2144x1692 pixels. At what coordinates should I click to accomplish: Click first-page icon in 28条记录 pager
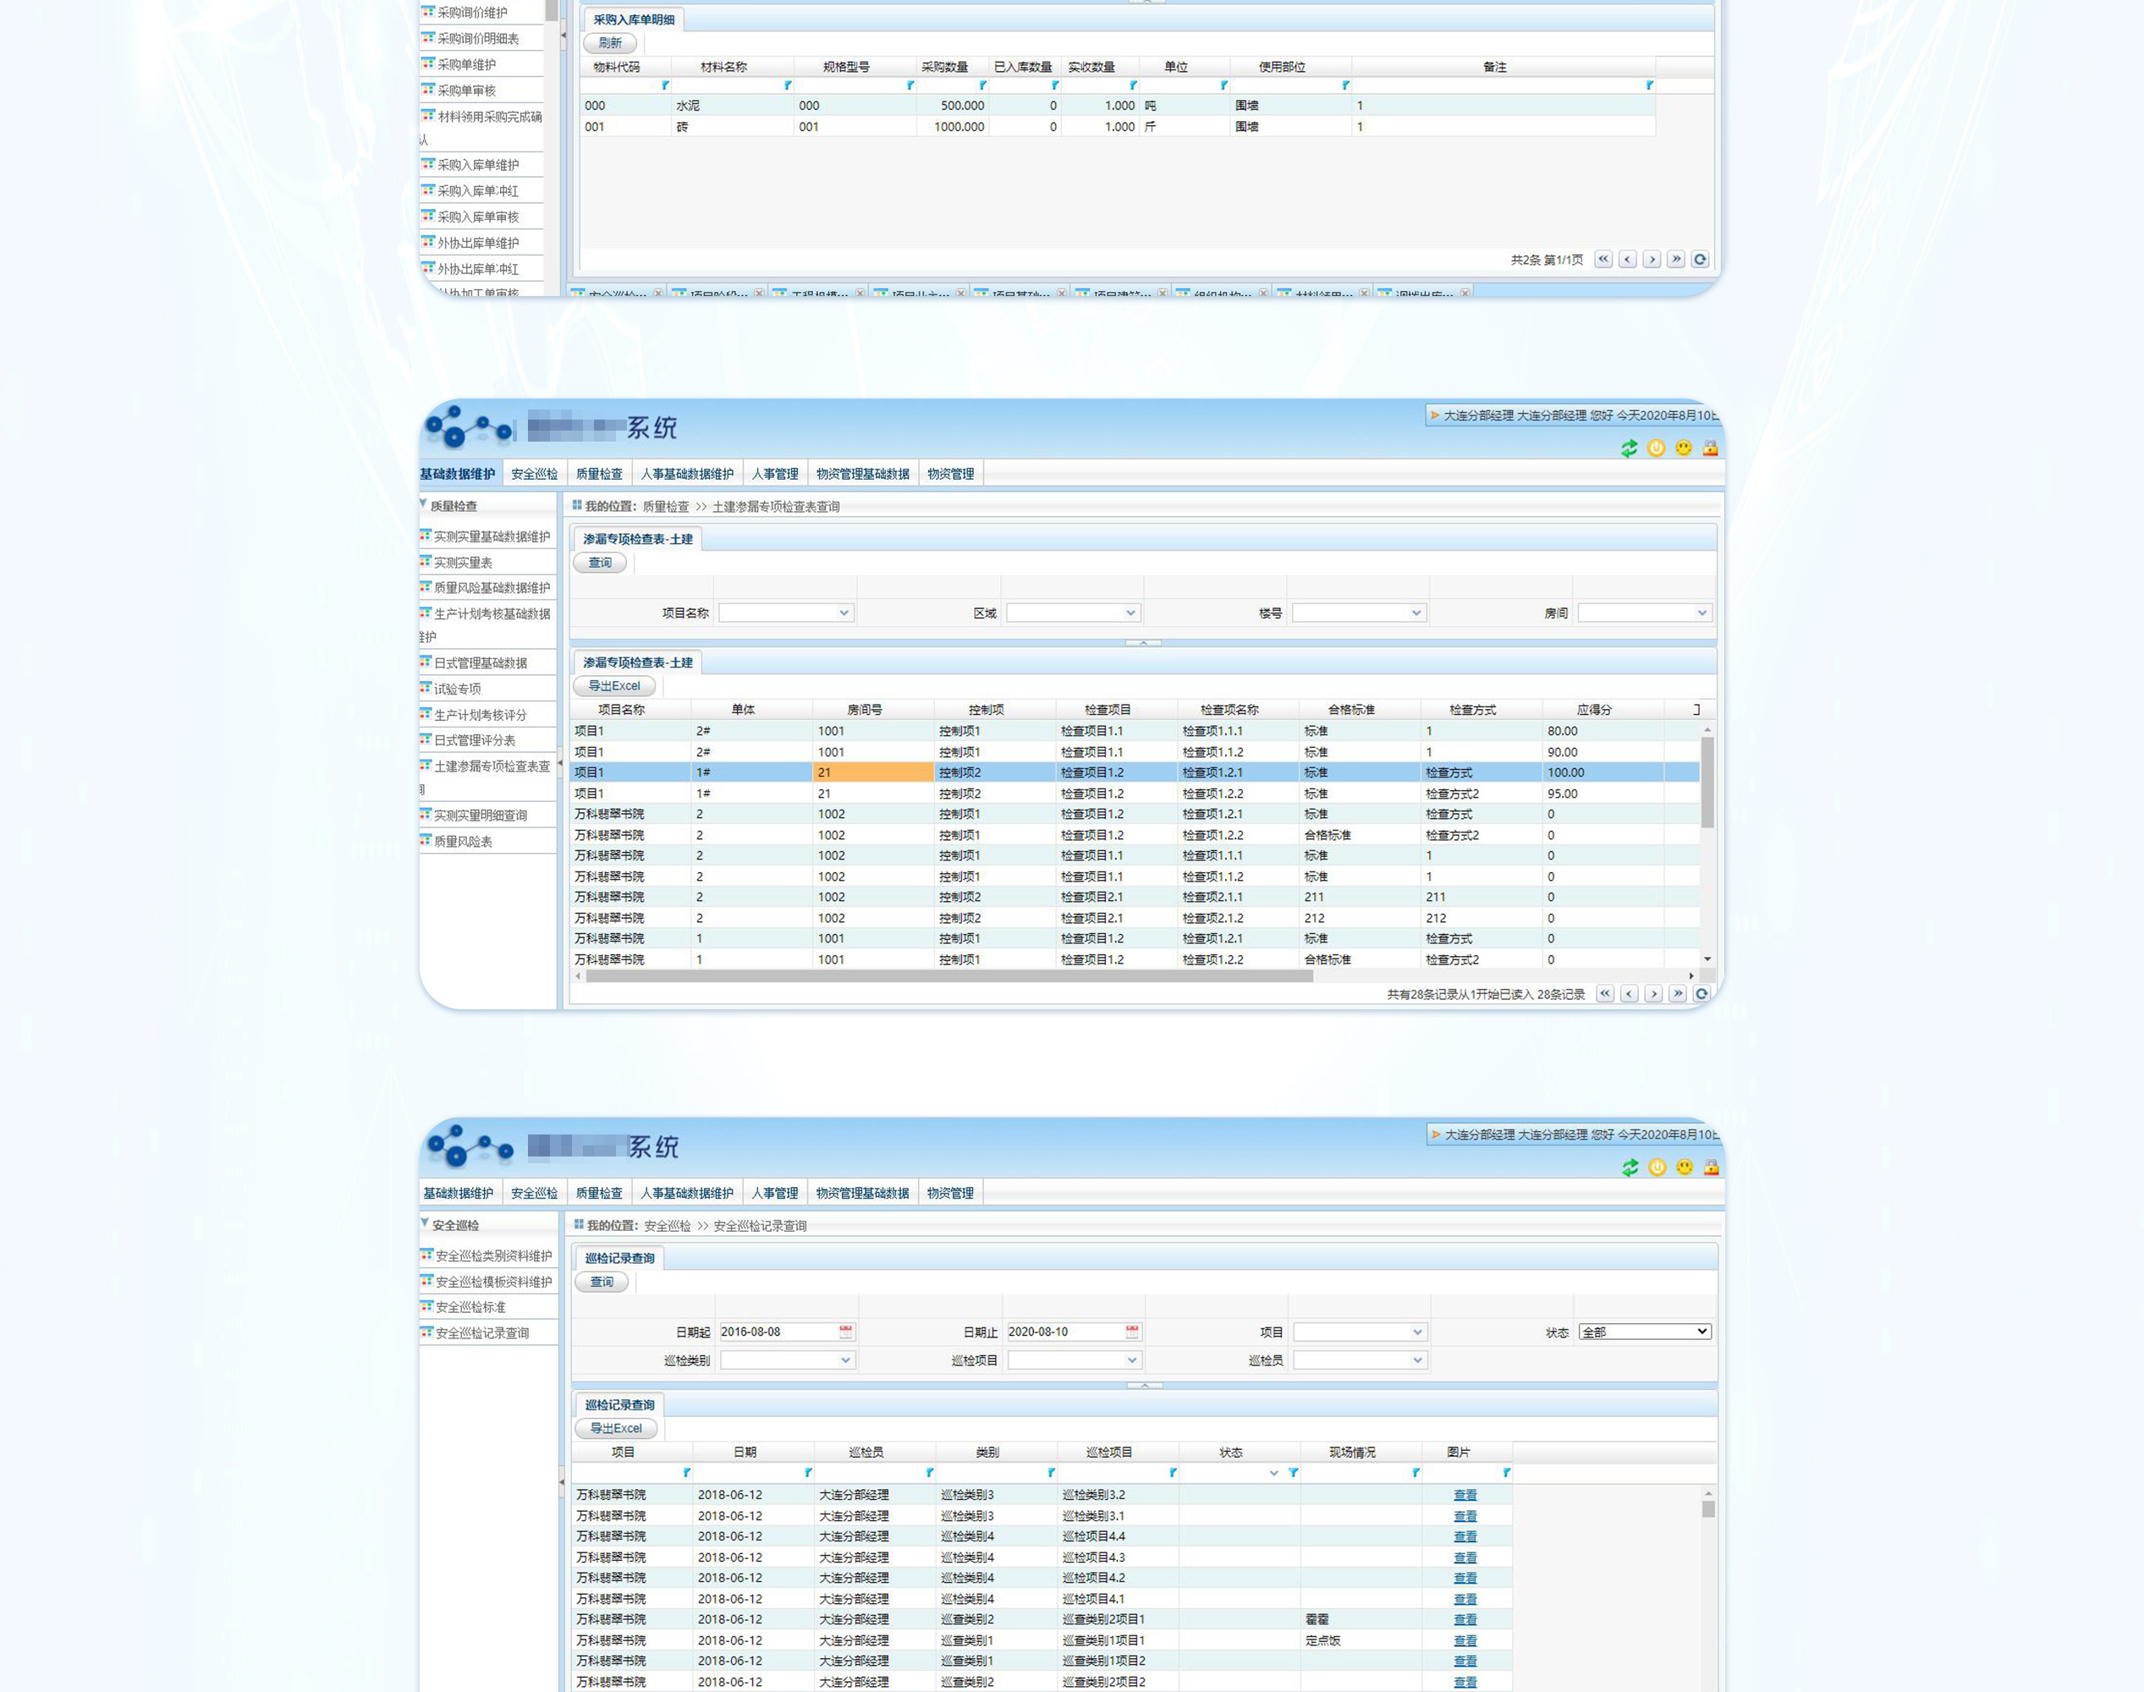[1605, 993]
